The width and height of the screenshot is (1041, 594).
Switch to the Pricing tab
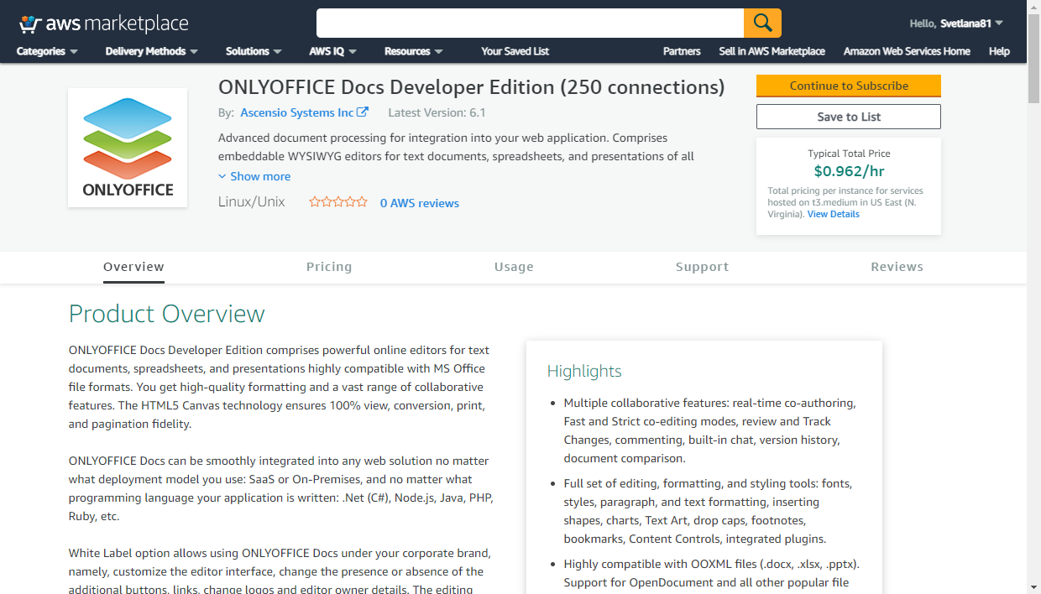point(329,267)
